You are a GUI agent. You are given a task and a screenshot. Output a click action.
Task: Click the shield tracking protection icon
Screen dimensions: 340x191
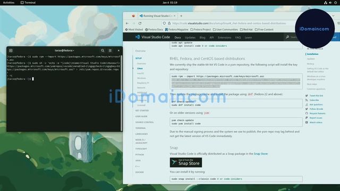pyautogui.click(x=164, y=23)
